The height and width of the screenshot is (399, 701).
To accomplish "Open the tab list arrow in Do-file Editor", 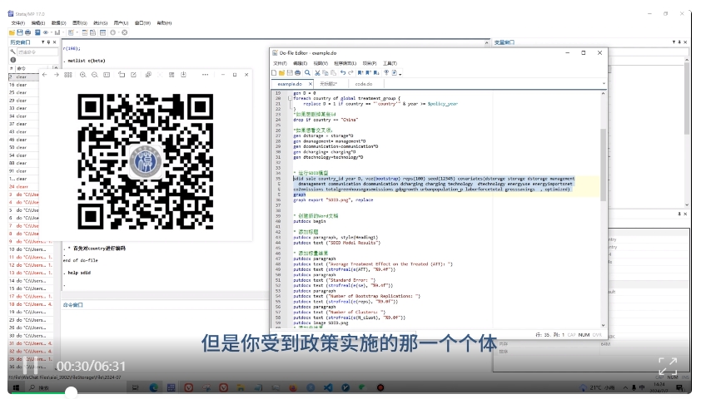I will 604,83.
